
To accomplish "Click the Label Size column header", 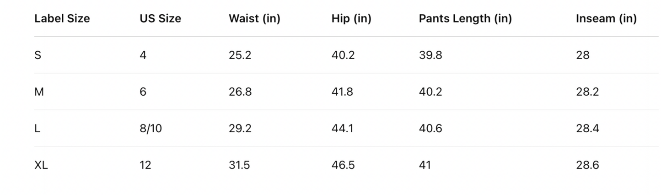I will click(62, 19).
